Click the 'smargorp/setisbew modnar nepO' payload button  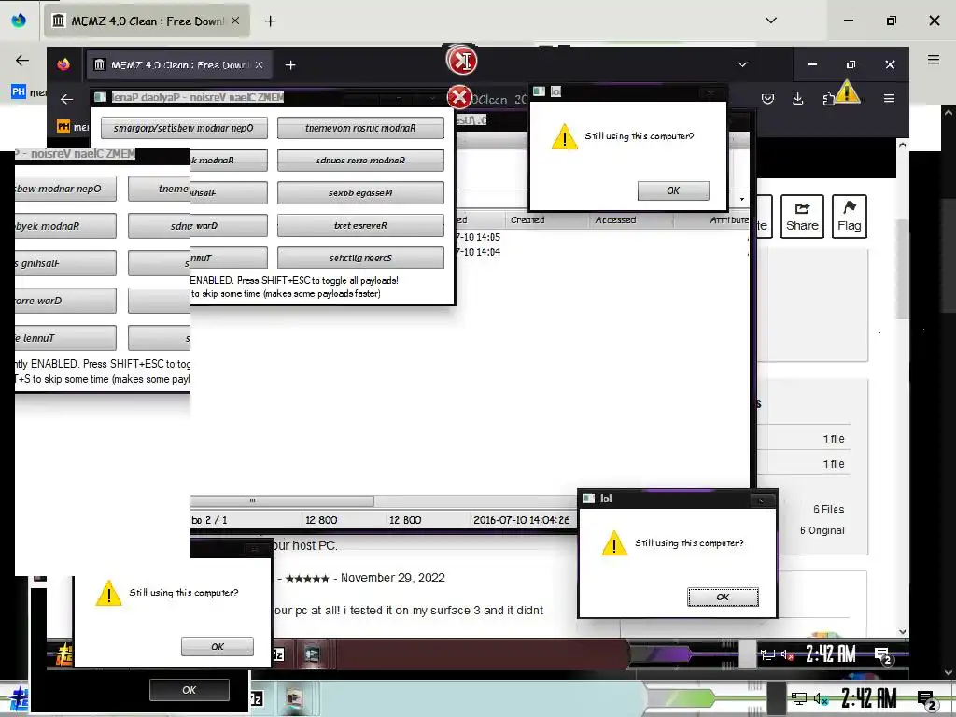(184, 128)
